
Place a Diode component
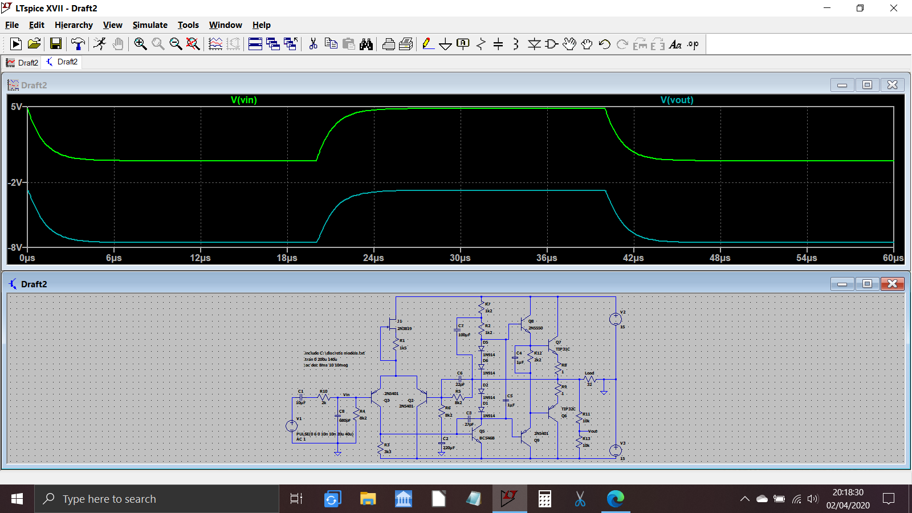pyautogui.click(x=534, y=44)
